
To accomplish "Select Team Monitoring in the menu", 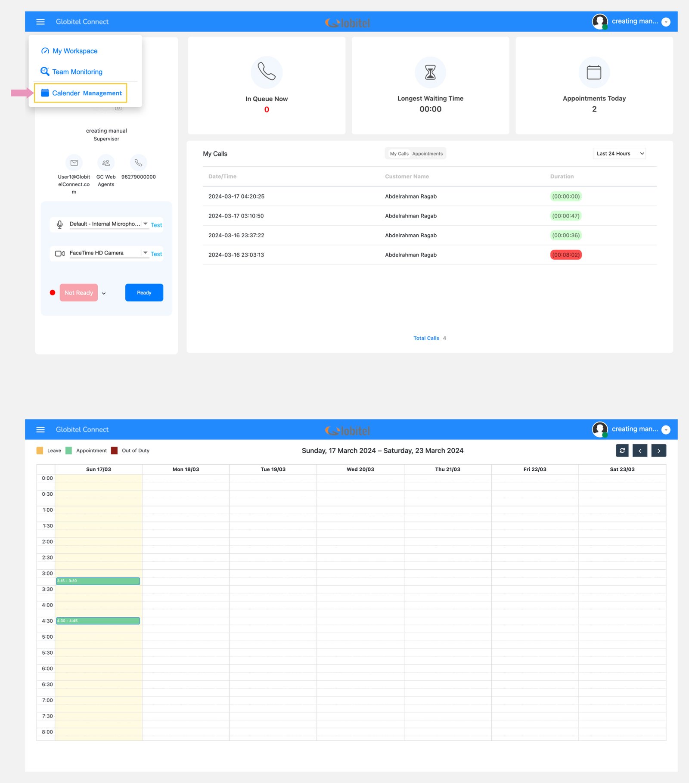I will pyautogui.click(x=77, y=72).
